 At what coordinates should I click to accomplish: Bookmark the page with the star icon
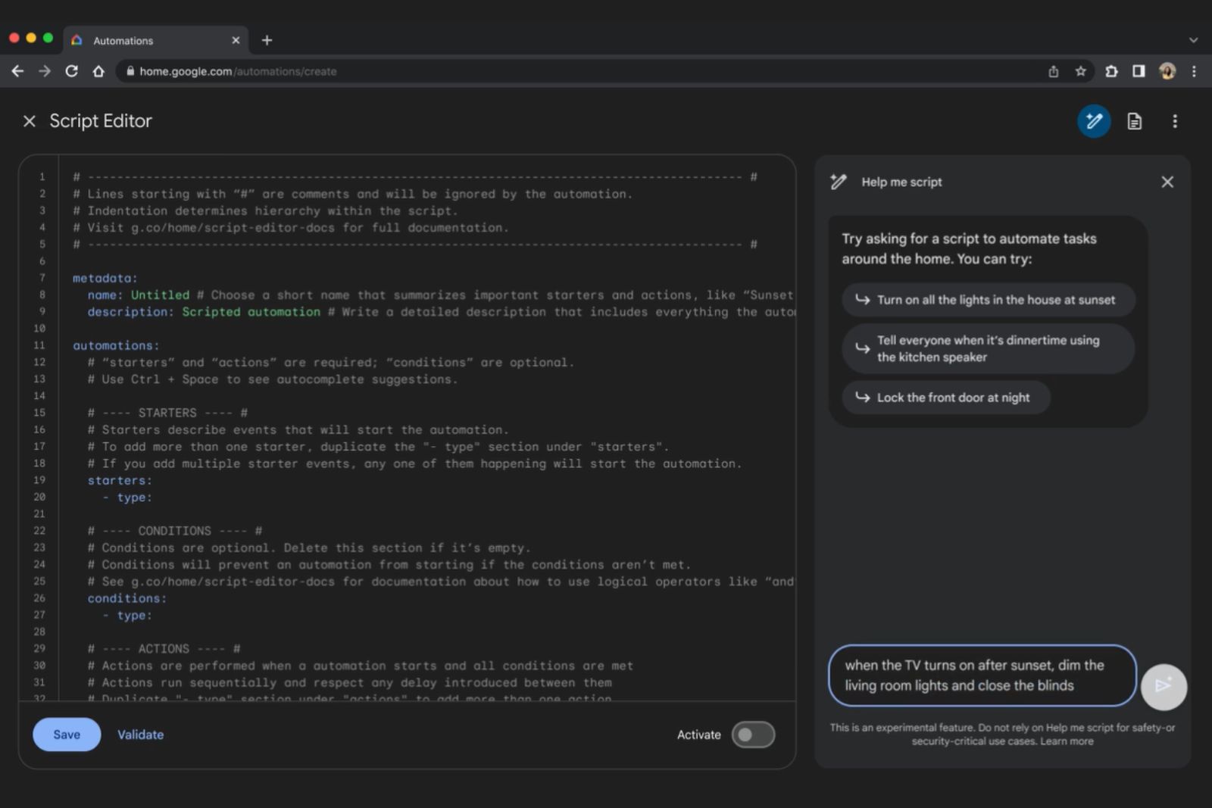pyautogui.click(x=1079, y=71)
